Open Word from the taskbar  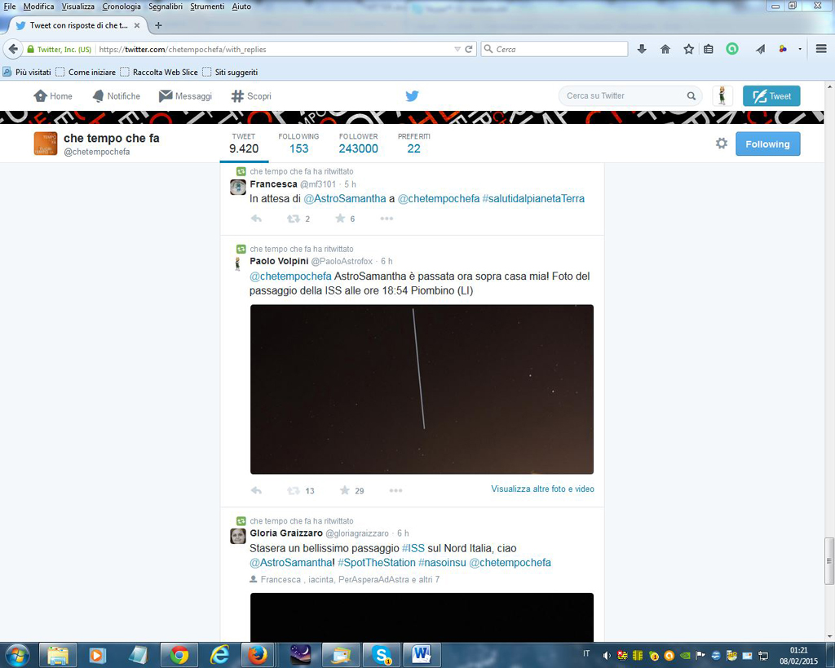coord(422,655)
